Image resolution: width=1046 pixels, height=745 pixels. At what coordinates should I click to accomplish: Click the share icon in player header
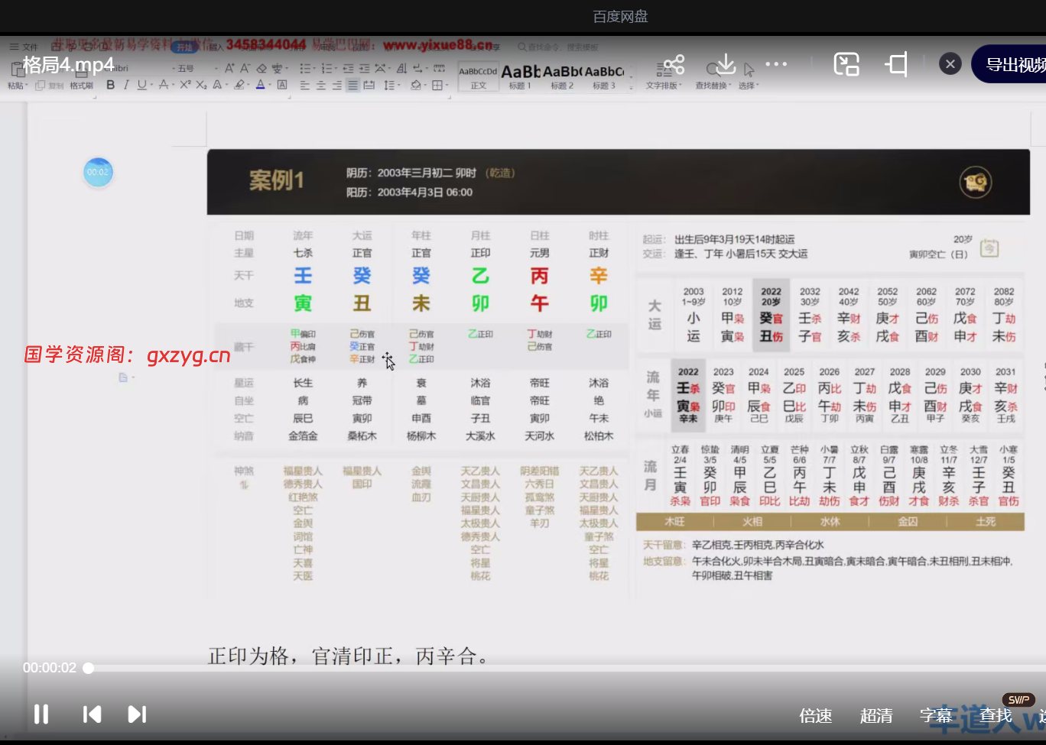674,64
